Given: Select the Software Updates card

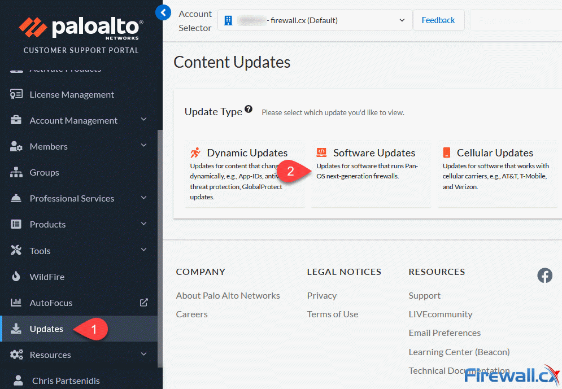Looking at the screenshot, I should point(371,174).
